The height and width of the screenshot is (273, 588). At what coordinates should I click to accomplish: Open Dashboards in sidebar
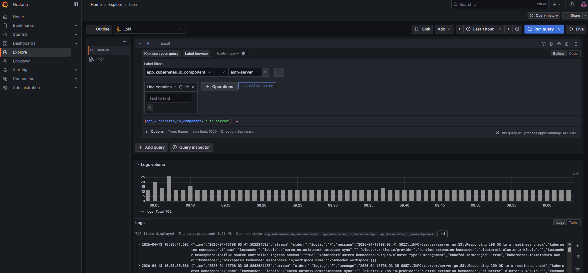coord(24,43)
